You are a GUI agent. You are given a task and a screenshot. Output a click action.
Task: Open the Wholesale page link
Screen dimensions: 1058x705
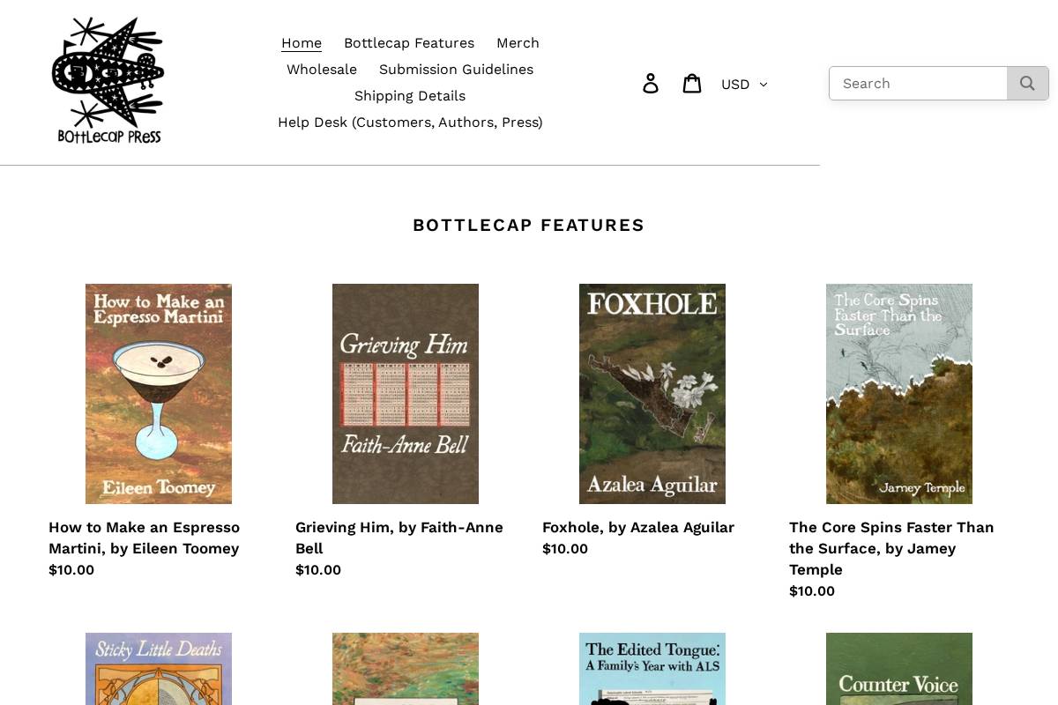[321, 69]
